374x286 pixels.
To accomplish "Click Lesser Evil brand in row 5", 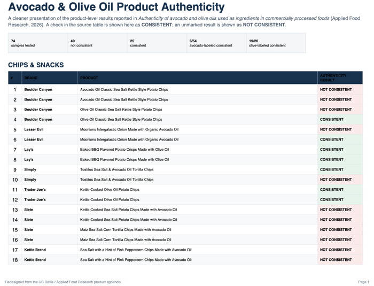I will tap(34, 129).
